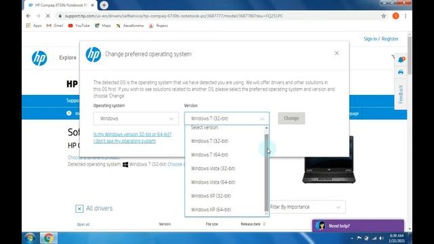Click the Register link
This screenshot has height=244, width=434.
pos(390,39)
